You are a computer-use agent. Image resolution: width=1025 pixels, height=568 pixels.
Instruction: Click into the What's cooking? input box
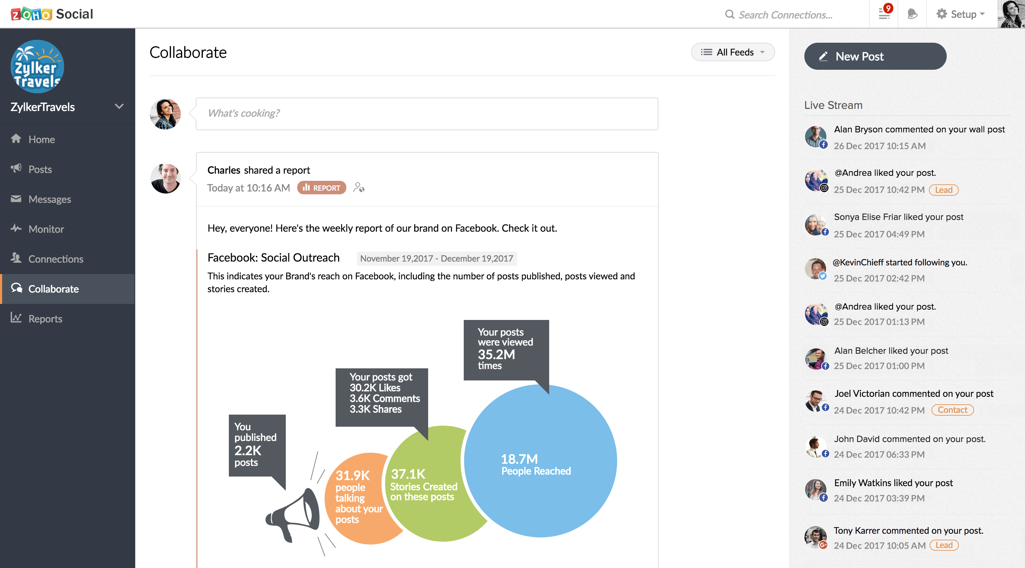(x=427, y=114)
